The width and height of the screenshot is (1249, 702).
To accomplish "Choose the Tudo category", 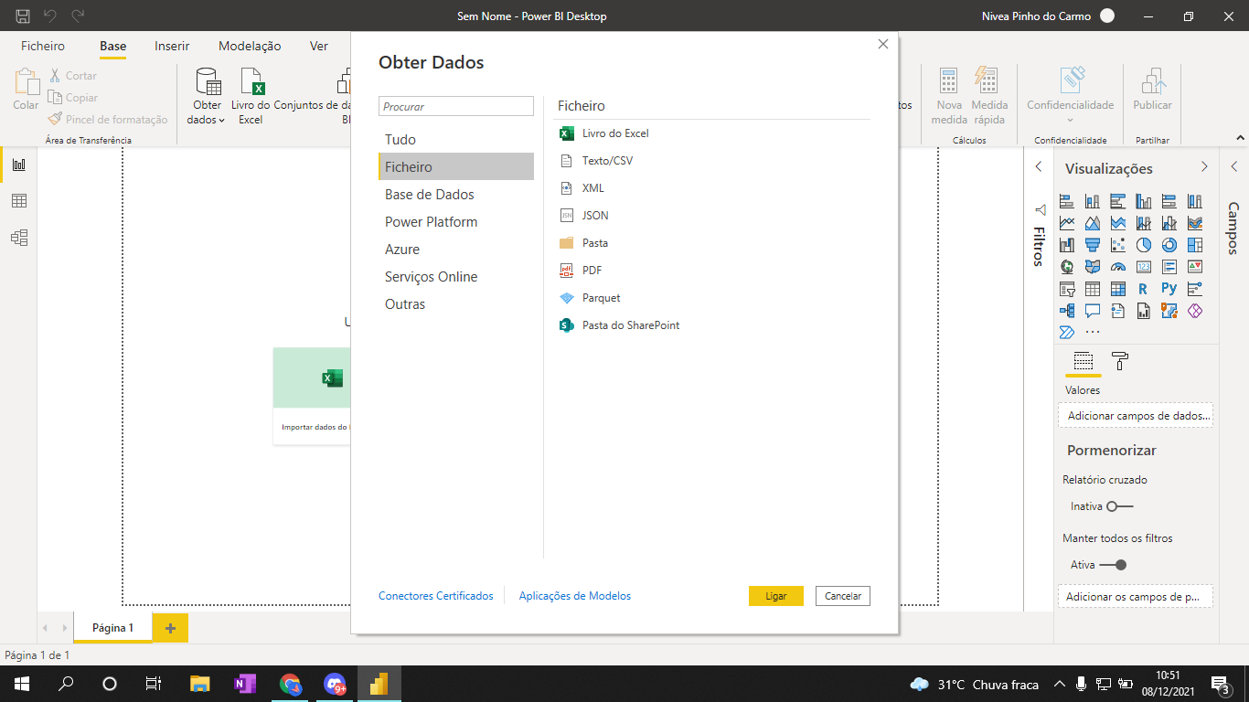I will click(x=456, y=140).
